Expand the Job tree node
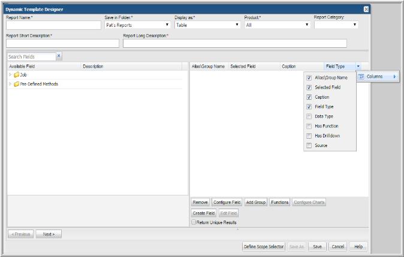This screenshot has width=404, height=257. tap(10, 75)
